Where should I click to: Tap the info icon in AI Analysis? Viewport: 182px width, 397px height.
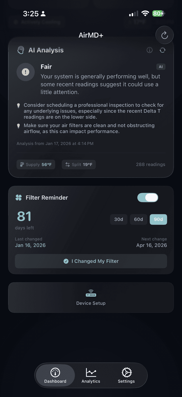[149, 50]
